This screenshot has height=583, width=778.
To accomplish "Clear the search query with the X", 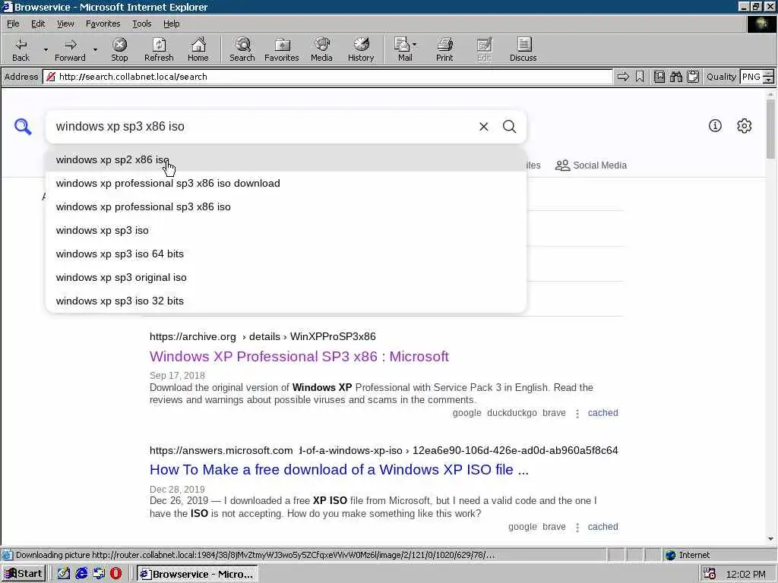I will 484,127.
